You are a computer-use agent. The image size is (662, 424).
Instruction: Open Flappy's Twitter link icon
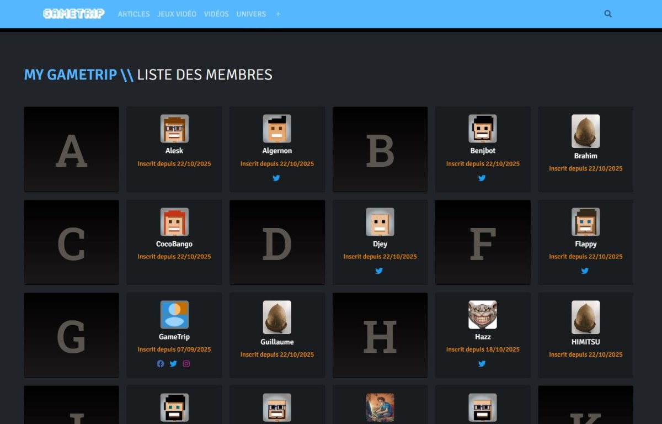click(x=585, y=271)
